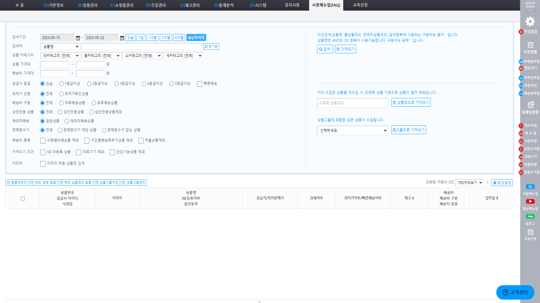Viewport: 540px width, 303px height.
Task: Open 환경설정 settings button
Action: coord(502,183)
